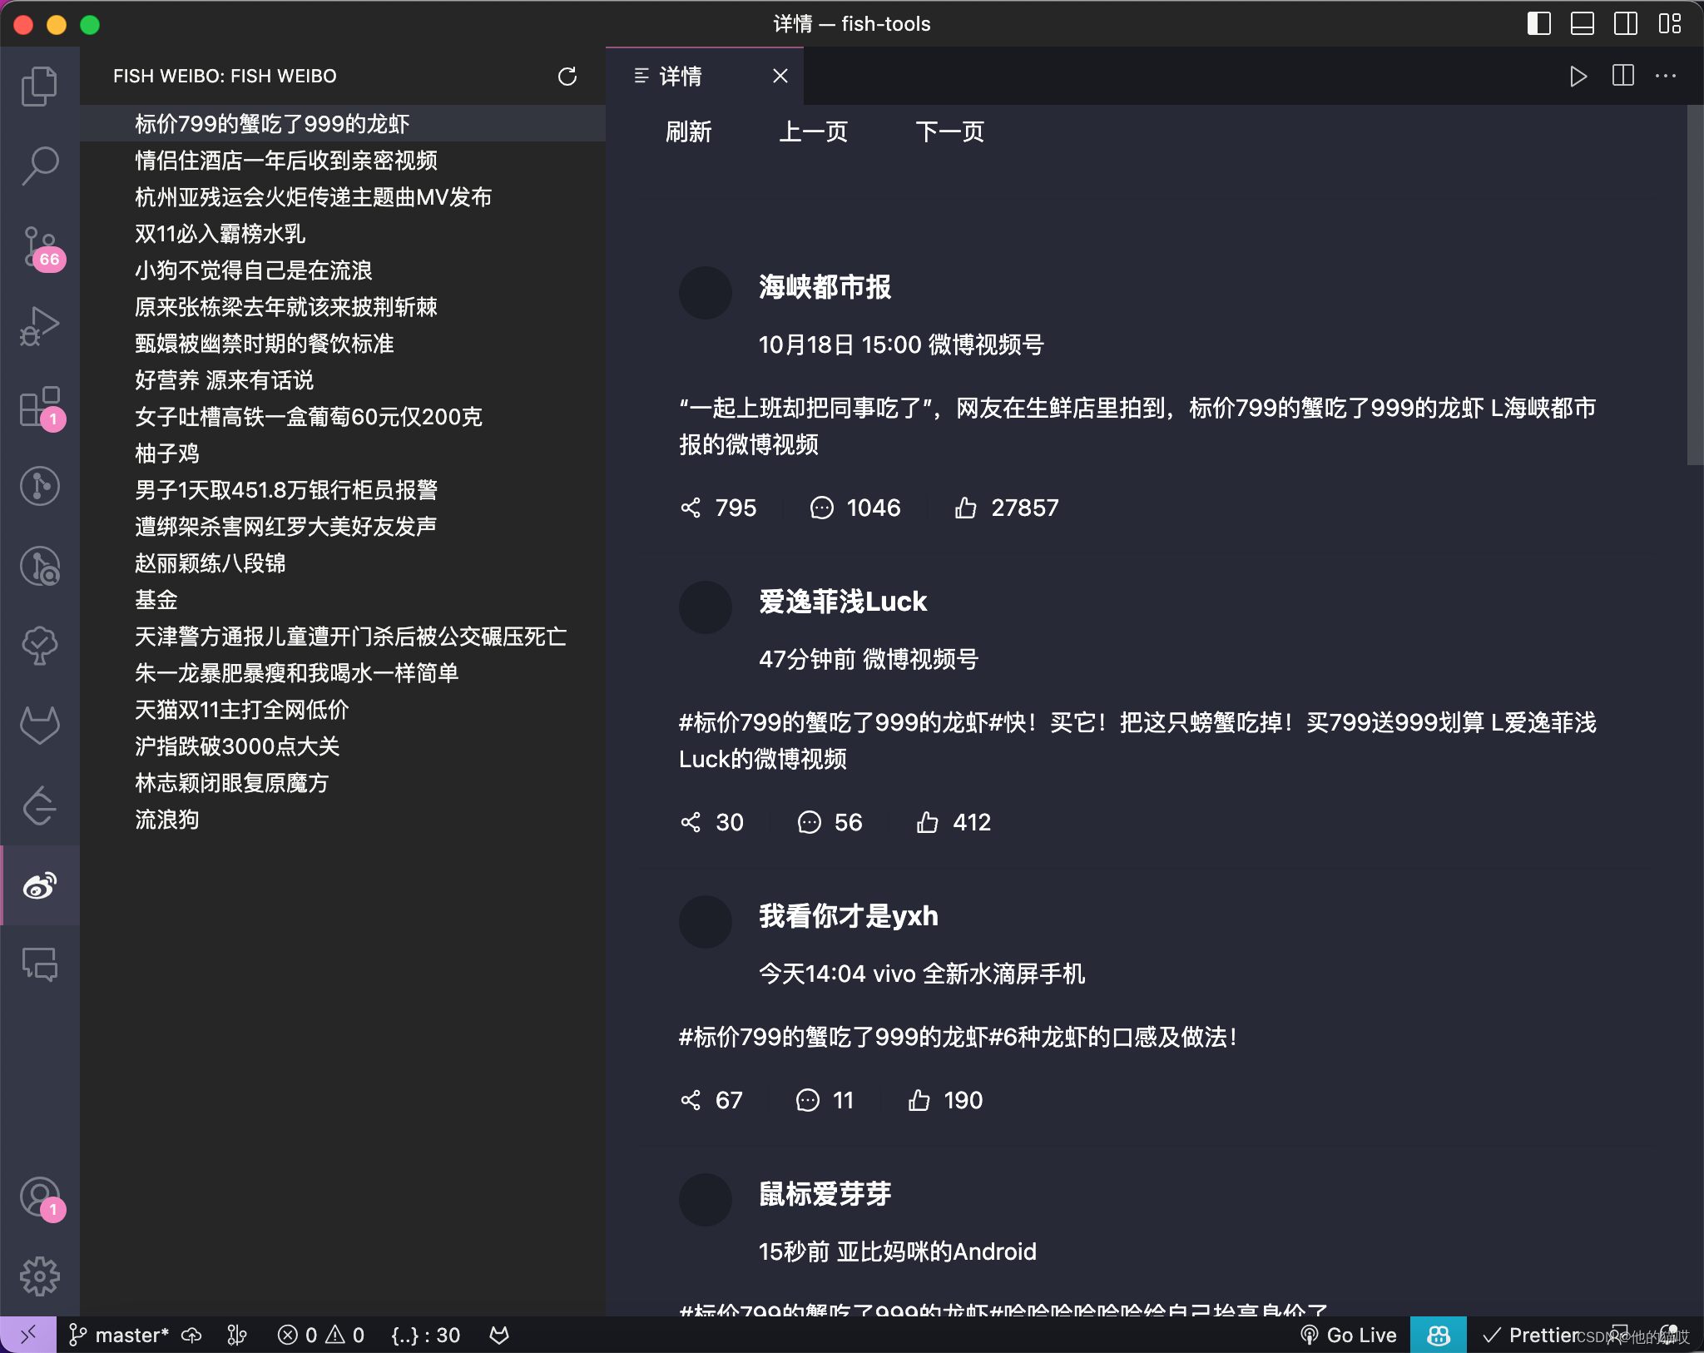The height and width of the screenshot is (1353, 1704).
Task: Run using the play button in editor toolbar
Action: [1578, 77]
